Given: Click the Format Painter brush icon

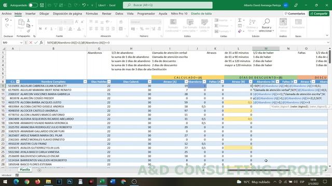Looking at the screenshot, I should (29, 31).
